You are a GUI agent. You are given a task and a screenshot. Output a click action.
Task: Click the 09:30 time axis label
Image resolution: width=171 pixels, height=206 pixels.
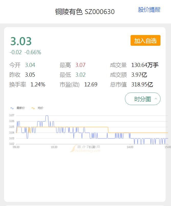point(16,147)
